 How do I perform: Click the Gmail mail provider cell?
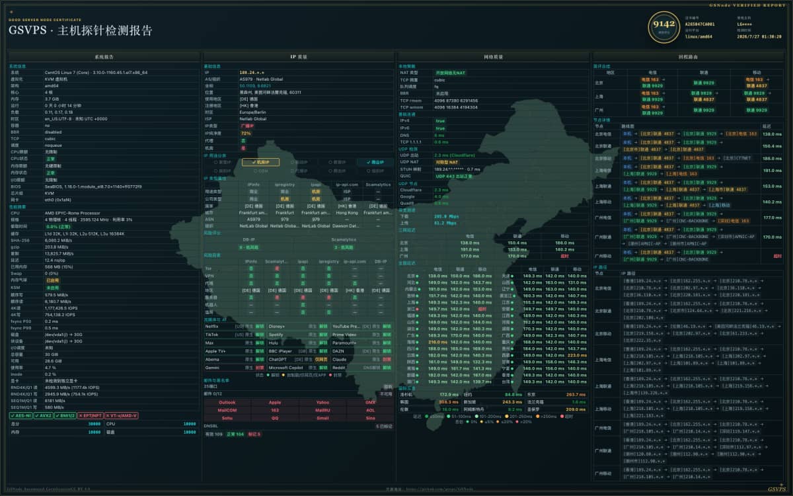coord(322,418)
